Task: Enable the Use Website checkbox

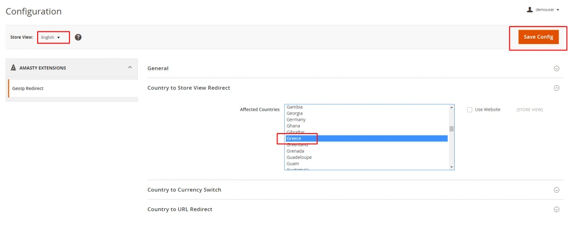Action: click(470, 110)
